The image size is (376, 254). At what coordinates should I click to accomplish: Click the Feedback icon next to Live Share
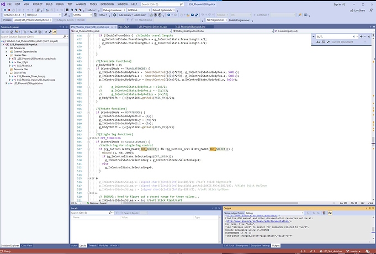click(x=371, y=10)
